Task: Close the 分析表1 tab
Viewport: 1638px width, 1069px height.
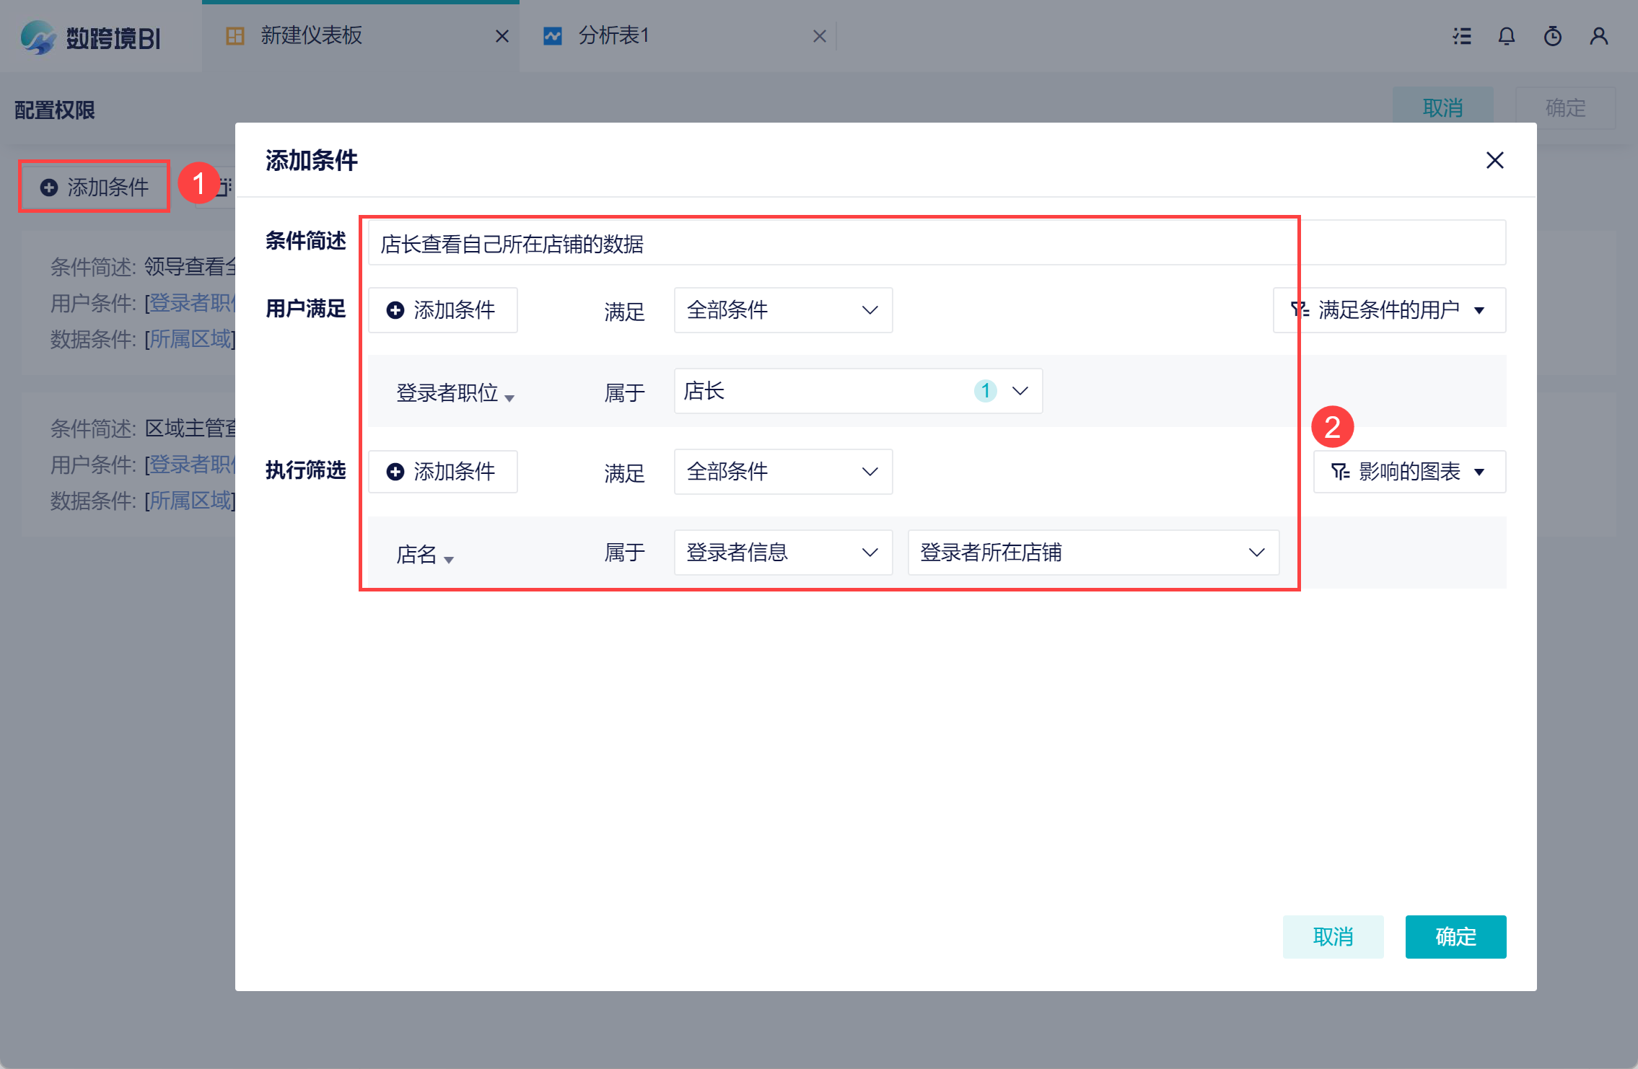Action: tap(820, 36)
